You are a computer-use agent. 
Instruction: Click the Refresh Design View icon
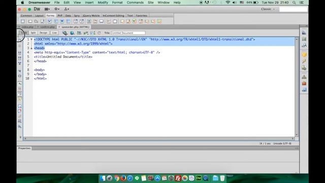[100, 33]
